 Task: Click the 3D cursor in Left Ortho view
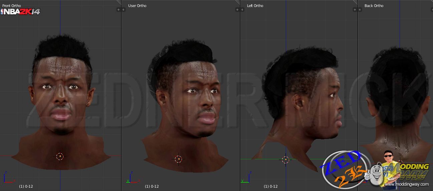pyautogui.click(x=285, y=159)
